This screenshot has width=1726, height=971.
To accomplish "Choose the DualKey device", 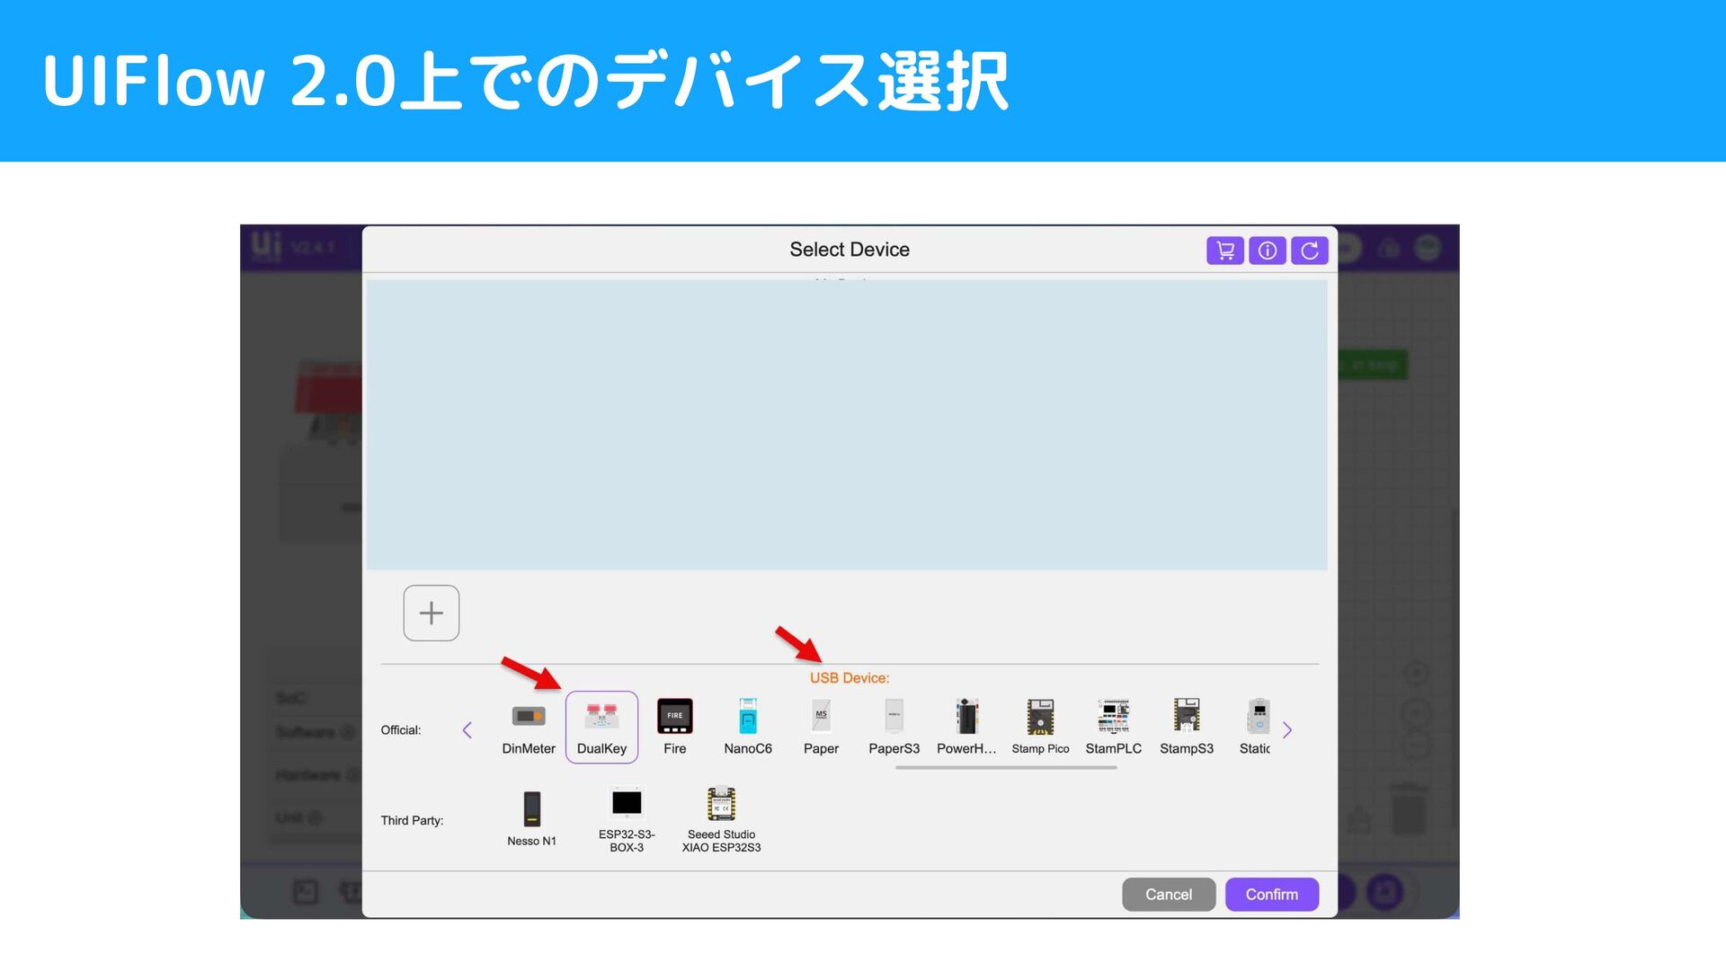I will (x=601, y=727).
